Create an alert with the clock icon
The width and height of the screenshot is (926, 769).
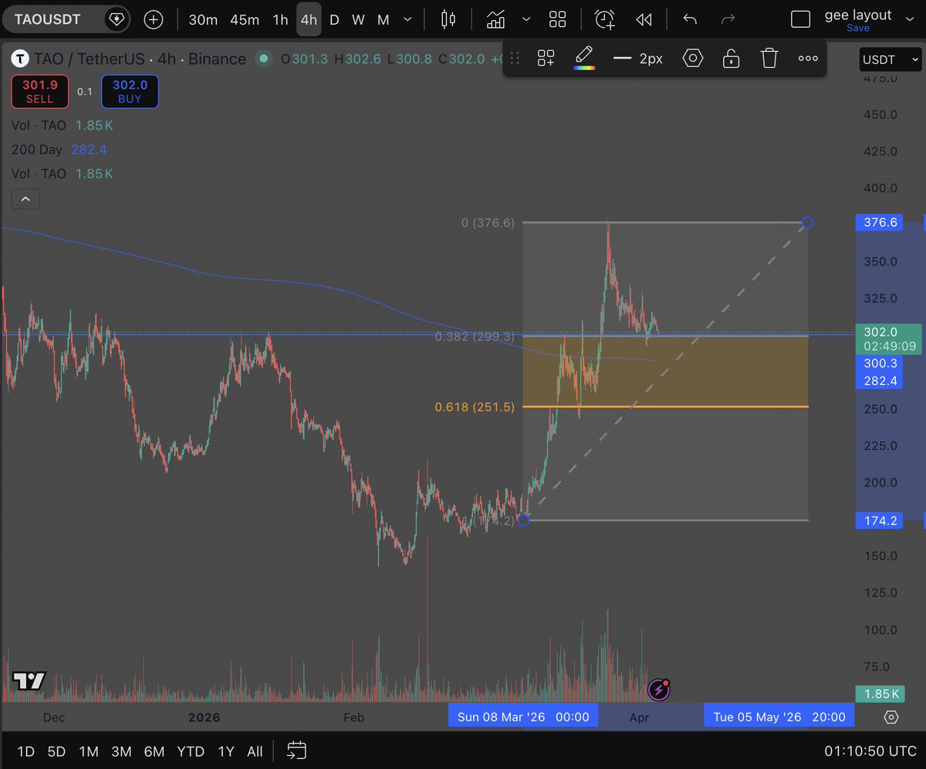click(604, 20)
